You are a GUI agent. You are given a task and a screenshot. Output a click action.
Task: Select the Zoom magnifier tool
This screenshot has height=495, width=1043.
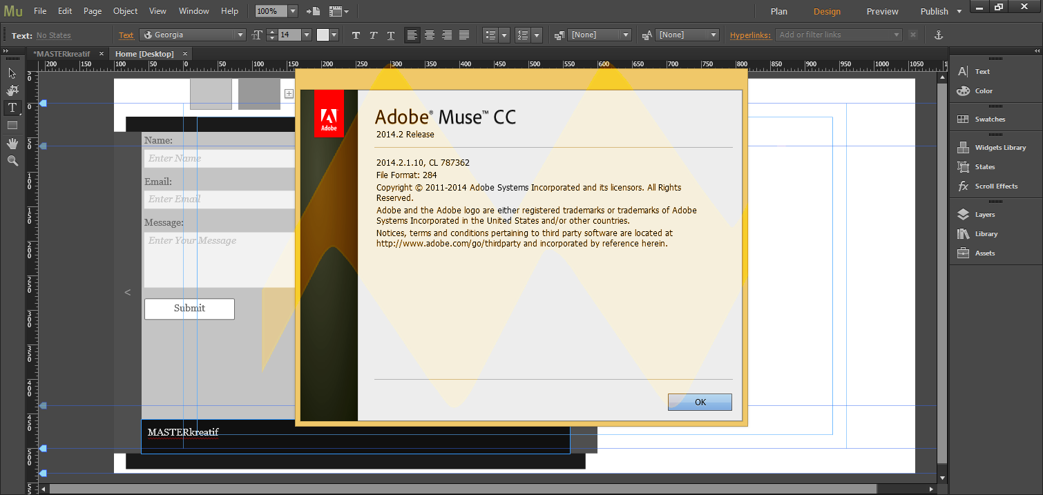[x=12, y=160]
